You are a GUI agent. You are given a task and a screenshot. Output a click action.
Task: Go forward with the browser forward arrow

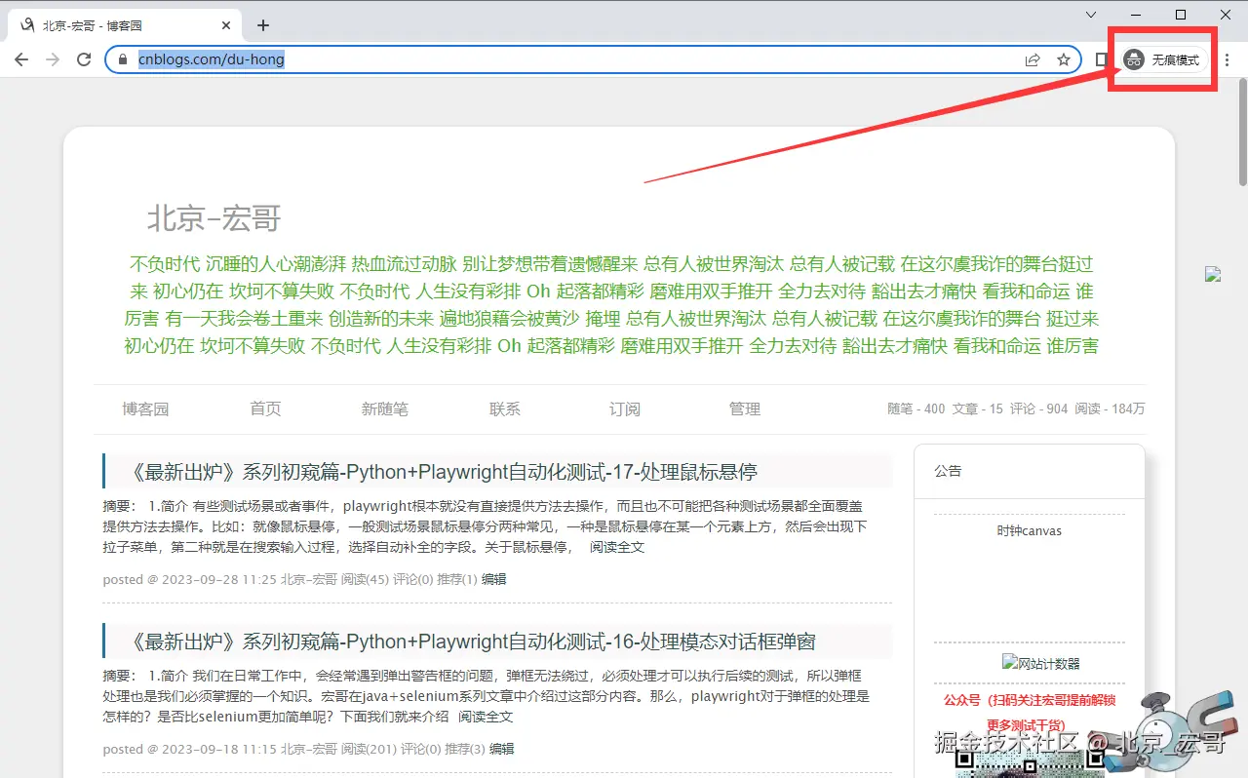[x=53, y=59]
